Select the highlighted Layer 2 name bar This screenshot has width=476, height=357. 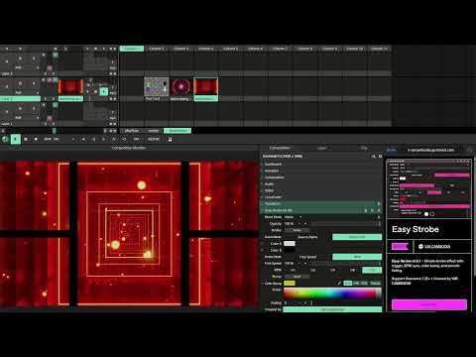(20, 98)
